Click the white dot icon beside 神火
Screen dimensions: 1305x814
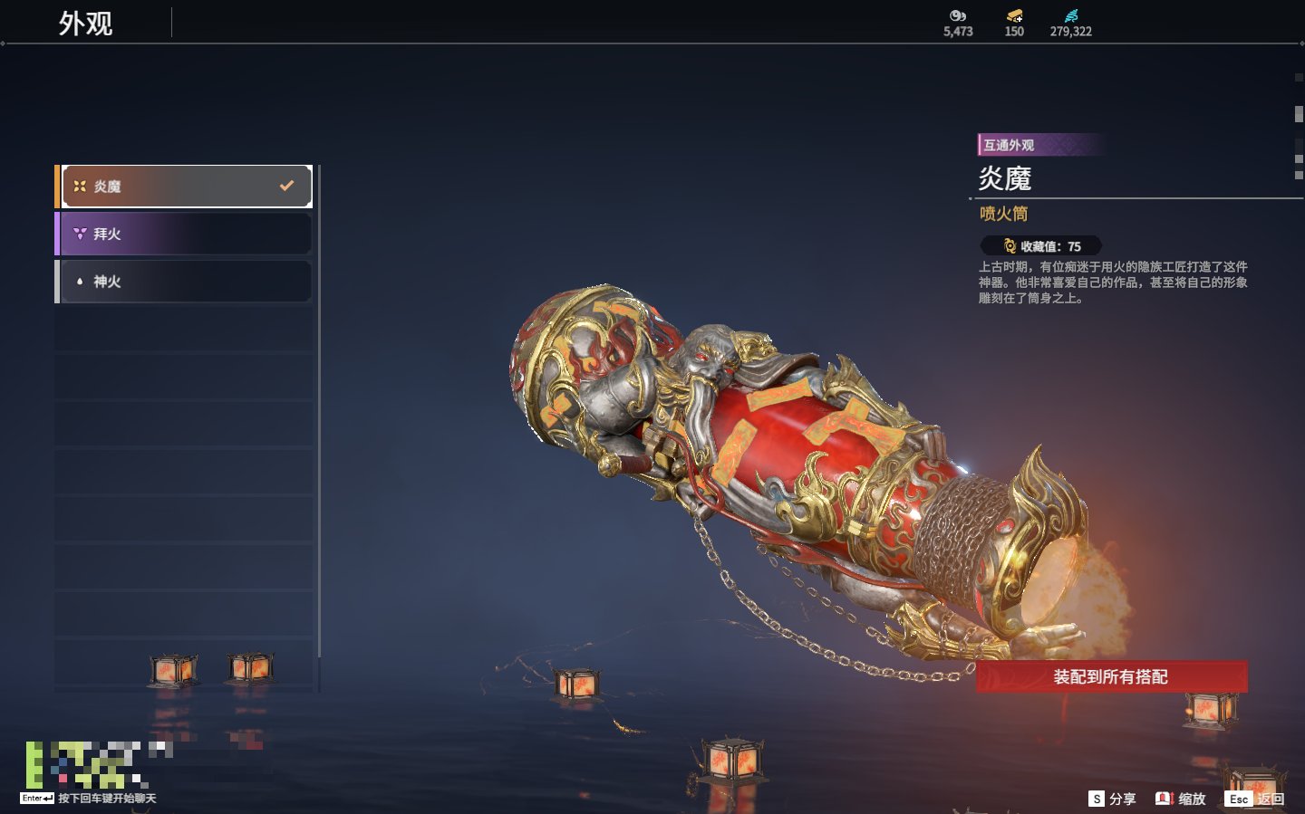point(80,282)
